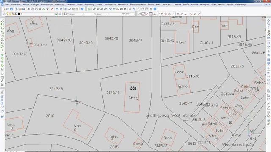This screenshot has height=152, width=271.
Task: Select the Fabr building label
Action: tap(179, 72)
